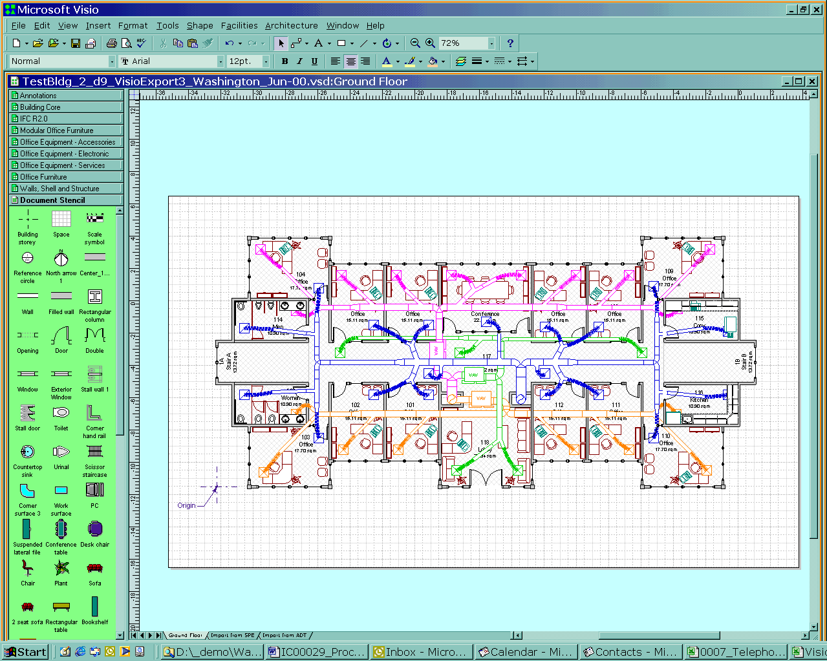Image resolution: width=827 pixels, height=661 pixels.
Task: Click the fill color bucket button
Action: point(433,61)
